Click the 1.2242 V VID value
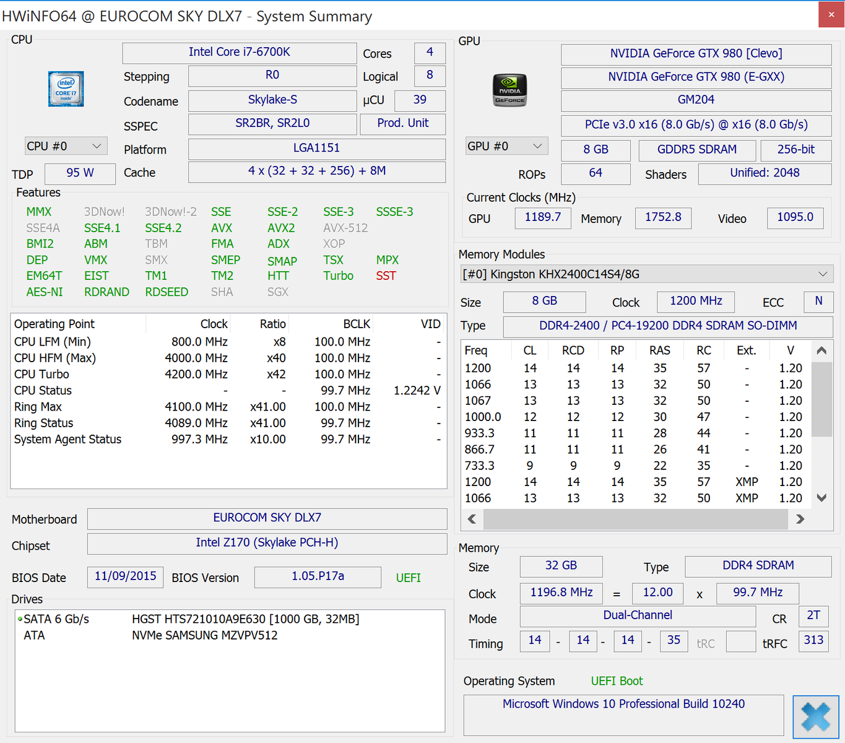The image size is (845, 743). coord(417,391)
